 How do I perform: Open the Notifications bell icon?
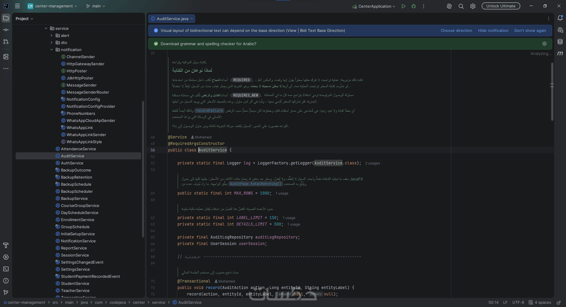pos(560,18)
